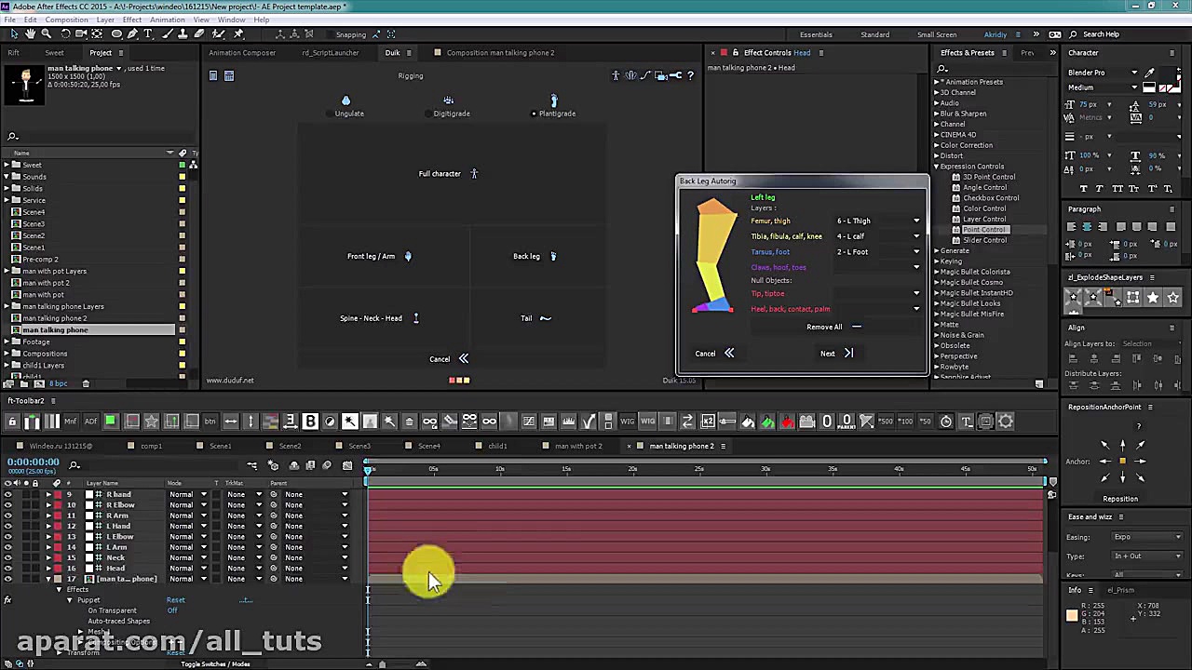Select the Zoom magnifier tool
Screen dimensions: 1192x670
[47, 34]
